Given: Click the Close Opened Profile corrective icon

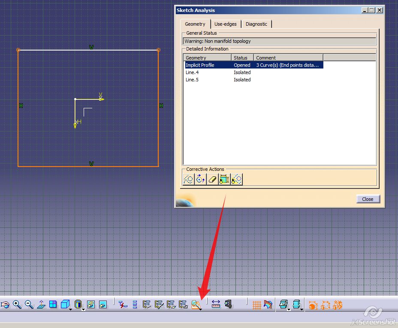Looking at the screenshot, I should 201,179.
